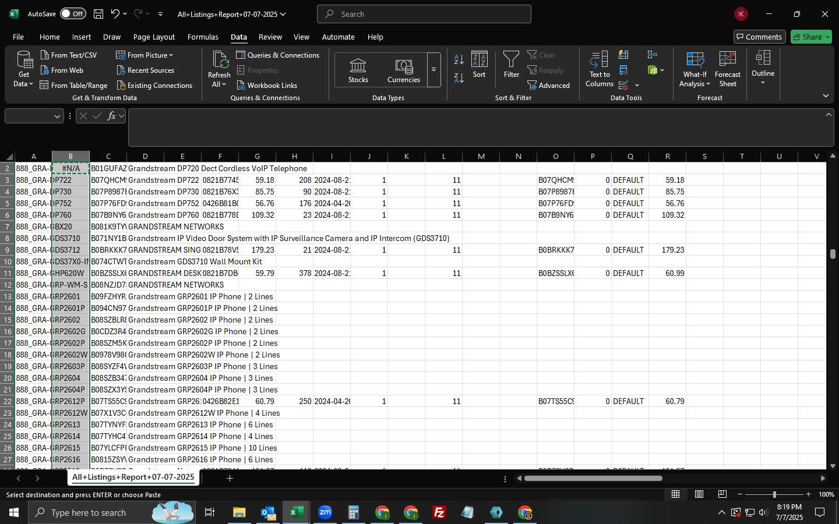839x524 pixels.
Task: Cancel formula bar entry (X icon)
Action: (x=83, y=116)
